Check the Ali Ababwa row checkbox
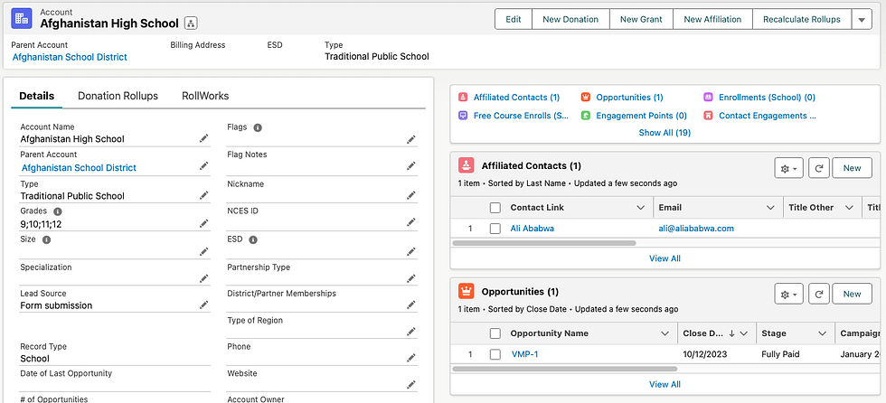The width and height of the screenshot is (886, 403). (495, 229)
